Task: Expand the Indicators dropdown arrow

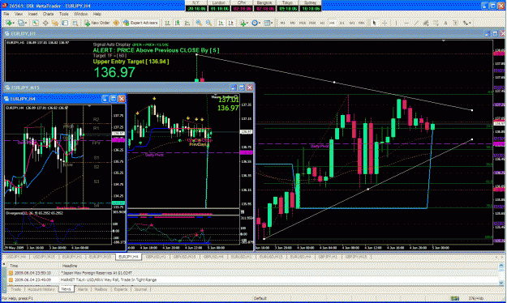Action: coord(247,23)
